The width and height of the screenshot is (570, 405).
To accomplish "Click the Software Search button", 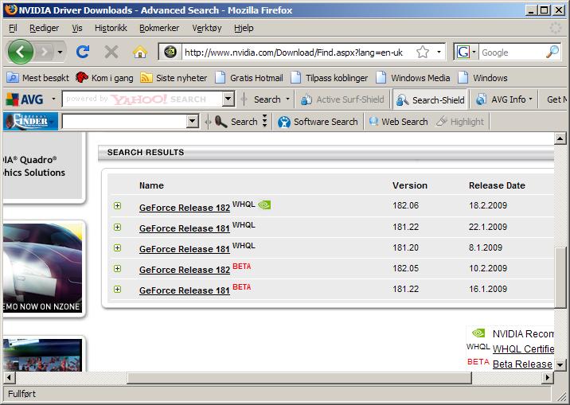I will (318, 121).
